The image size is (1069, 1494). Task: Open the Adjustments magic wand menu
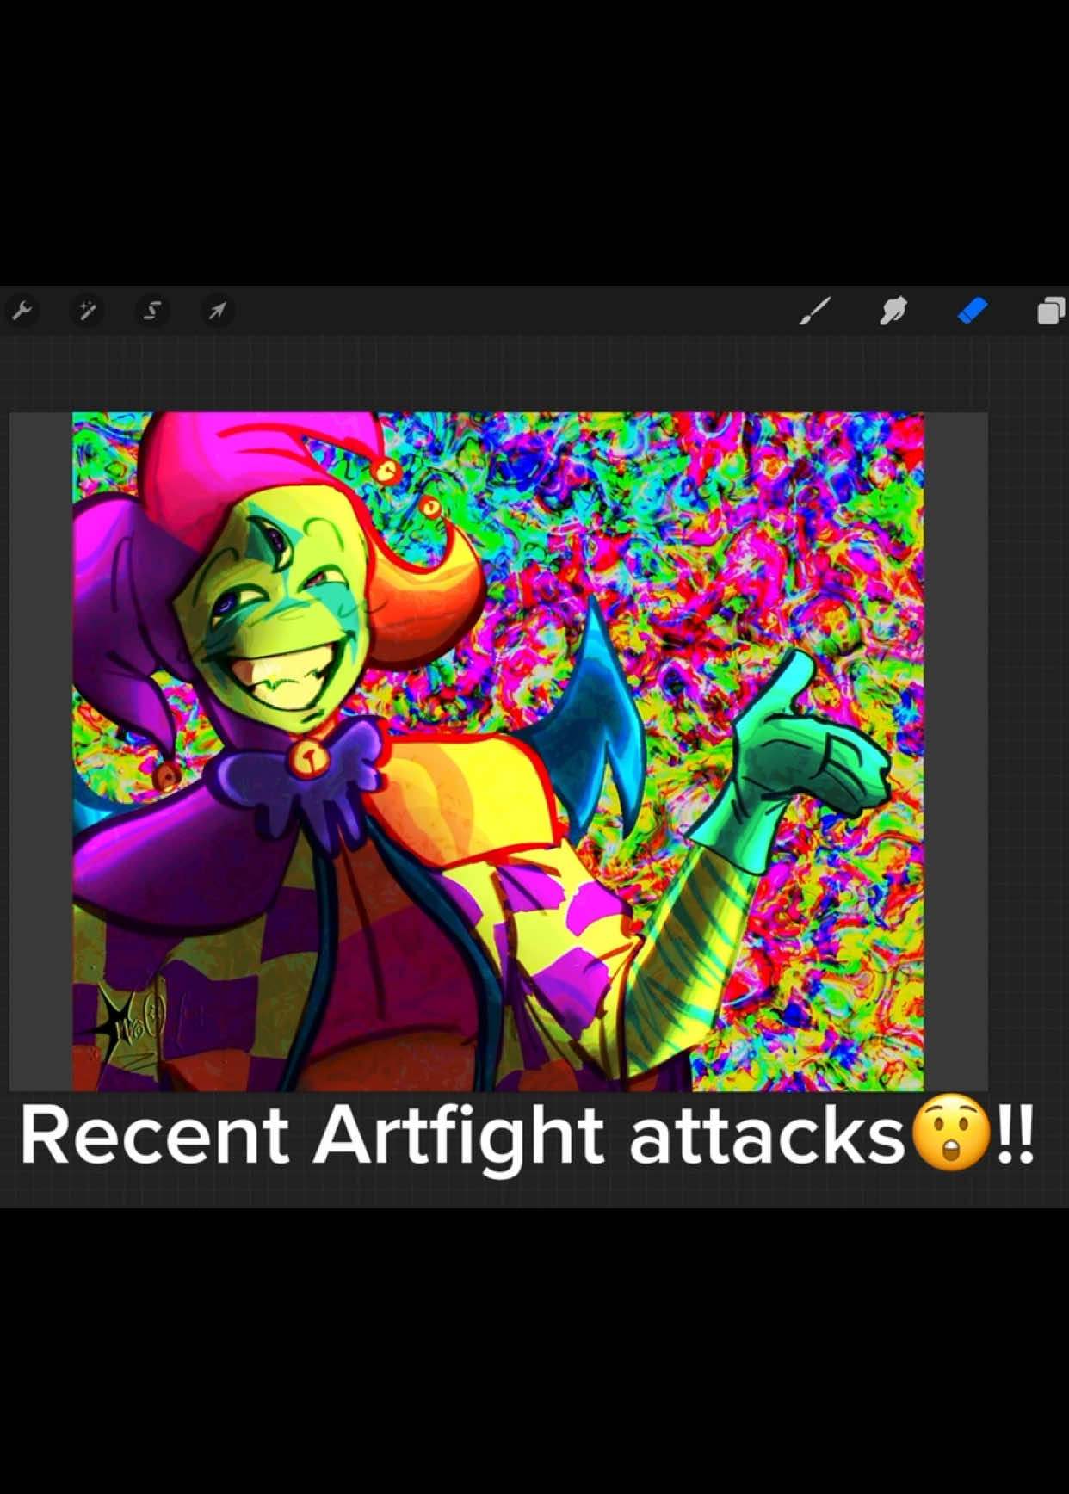coord(87,311)
